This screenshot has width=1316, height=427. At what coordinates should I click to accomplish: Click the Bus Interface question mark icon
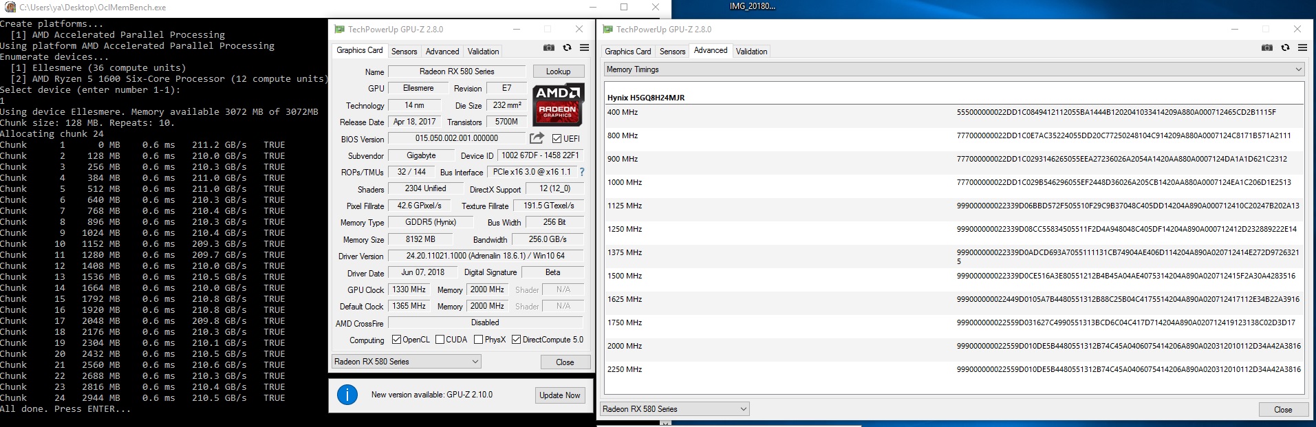582,172
